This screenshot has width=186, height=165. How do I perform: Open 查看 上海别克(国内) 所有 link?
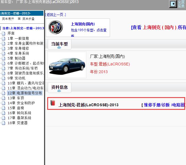(158, 27)
